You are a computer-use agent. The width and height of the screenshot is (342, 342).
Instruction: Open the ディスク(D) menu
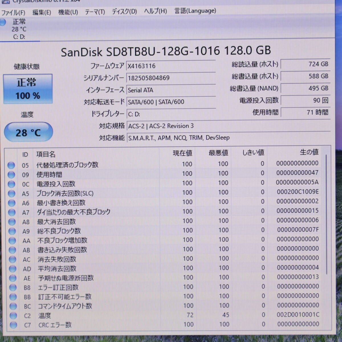coord(124,12)
